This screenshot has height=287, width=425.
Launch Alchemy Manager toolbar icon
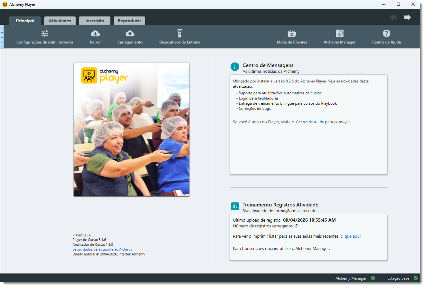click(339, 33)
